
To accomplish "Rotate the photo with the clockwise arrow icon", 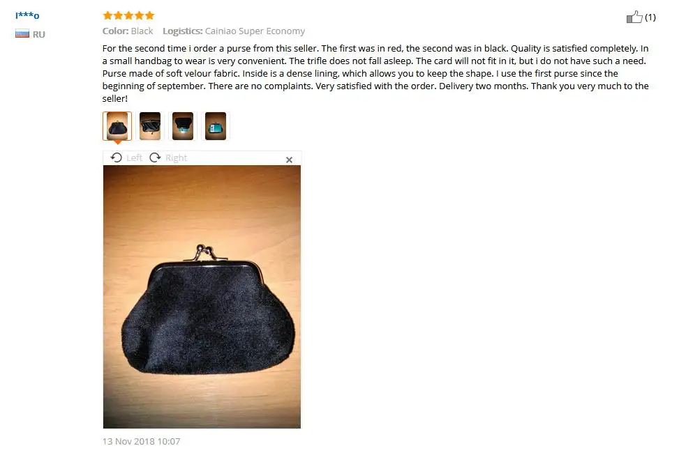I will [155, 157].
